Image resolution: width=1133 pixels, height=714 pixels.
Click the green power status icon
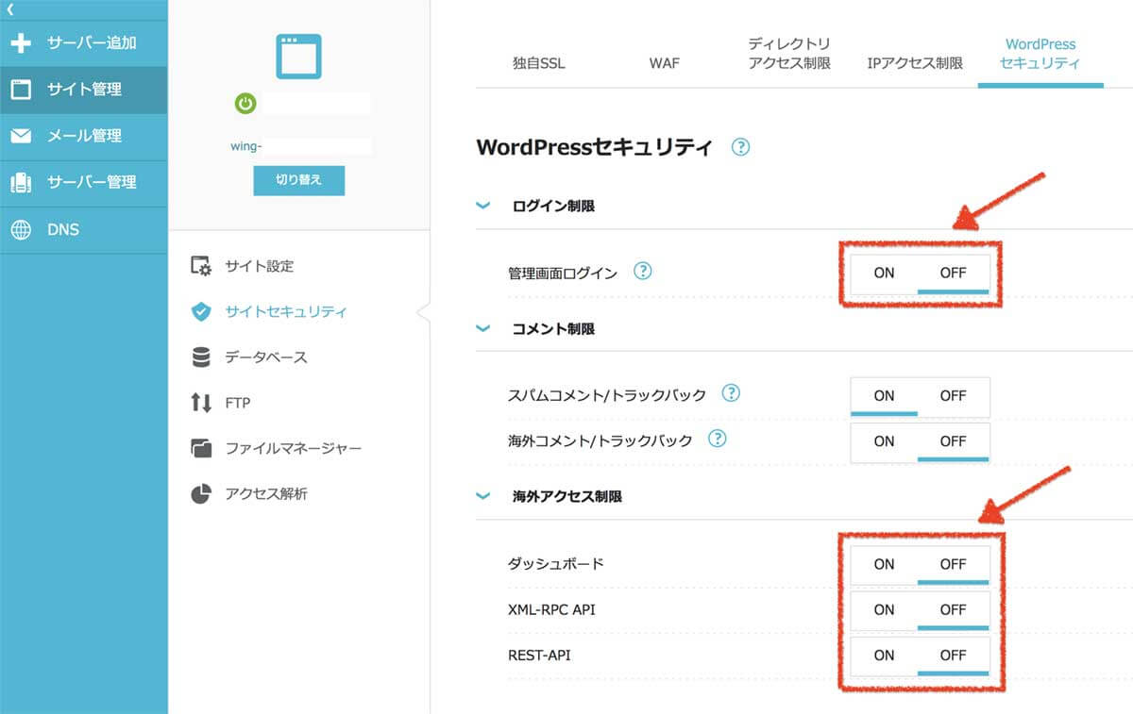pos(245,103)
